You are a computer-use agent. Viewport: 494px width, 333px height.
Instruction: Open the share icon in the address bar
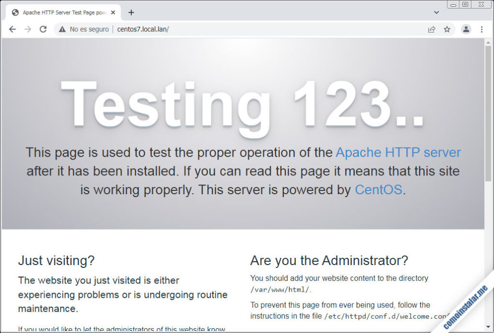pyautogui.click(x=431, y=29)
